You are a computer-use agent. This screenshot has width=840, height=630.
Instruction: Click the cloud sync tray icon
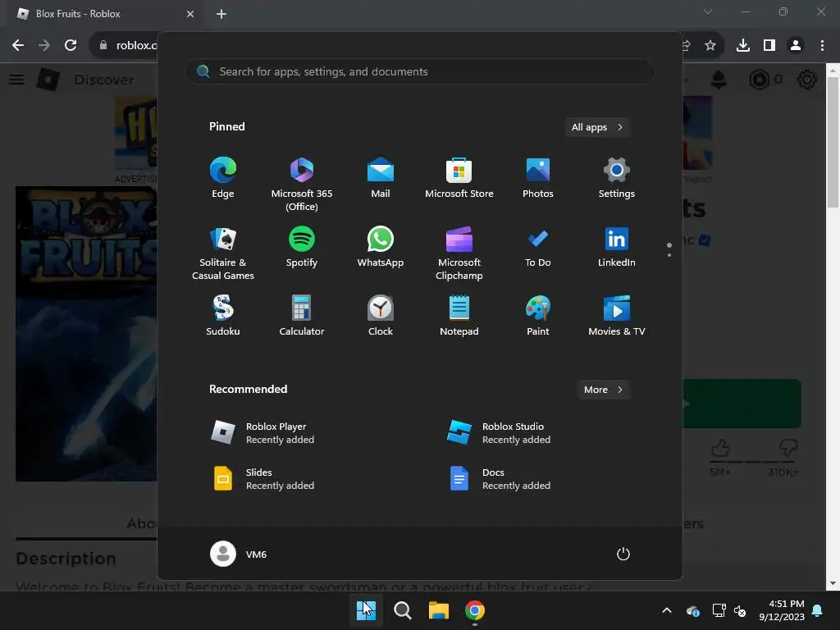tap(692, 610)
